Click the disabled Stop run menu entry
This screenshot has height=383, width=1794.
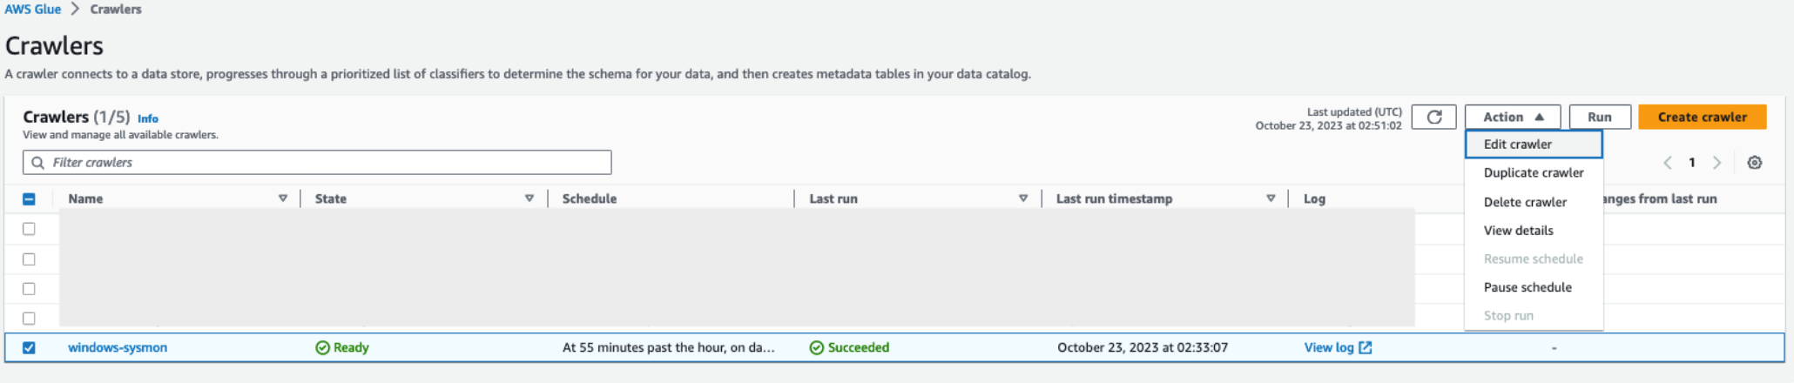click(1534, 316)
